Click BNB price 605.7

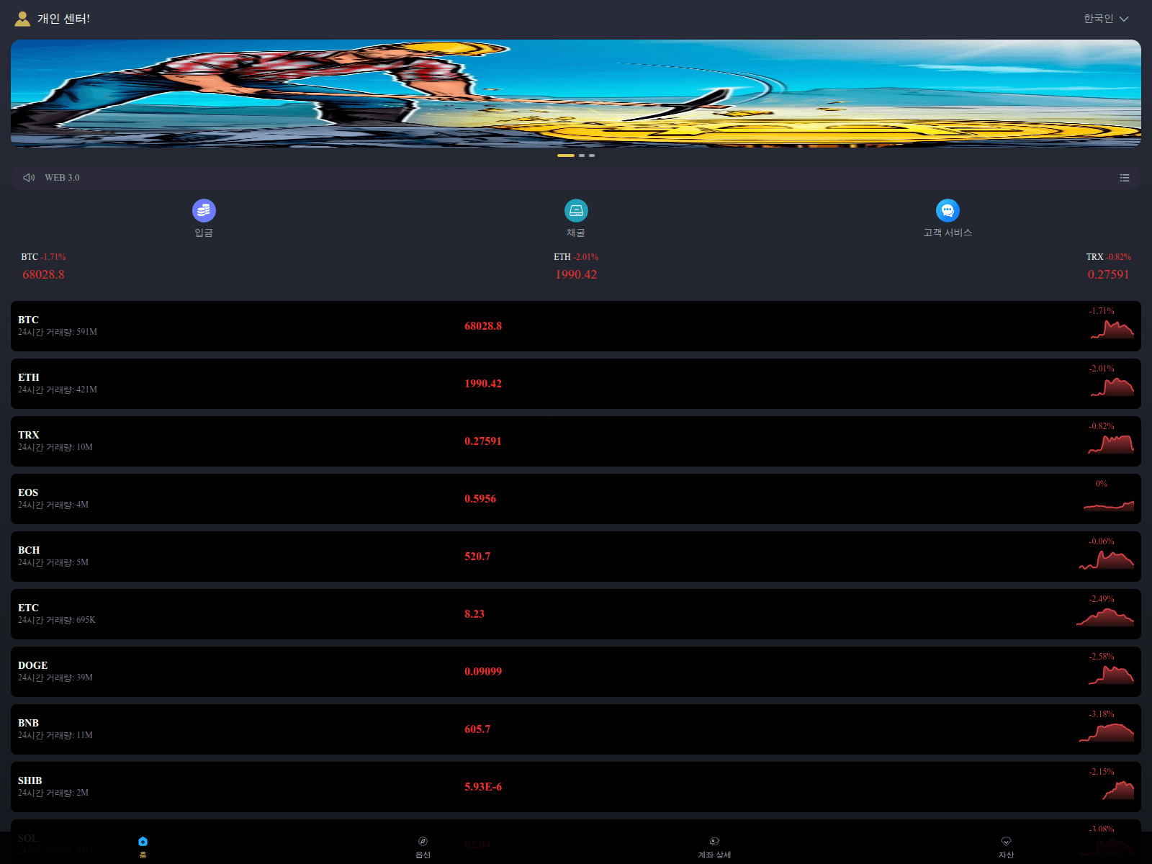pyautogui.click(x=477, y=729)
